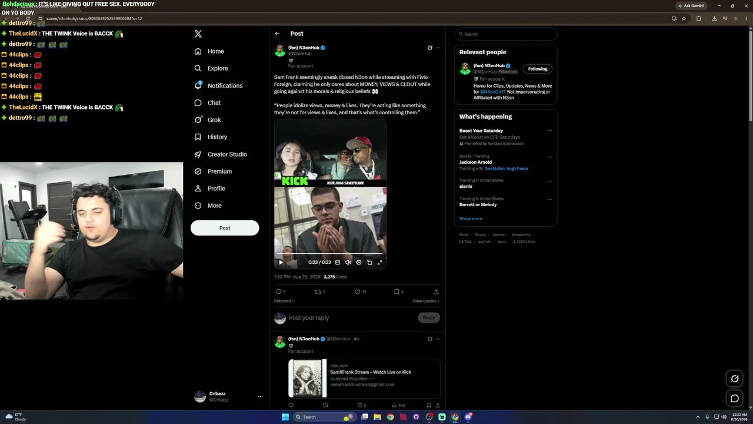Open Explore in the sidebar
Image resolution: width=753 pixels, height=424 pixels.
[211, 68]
